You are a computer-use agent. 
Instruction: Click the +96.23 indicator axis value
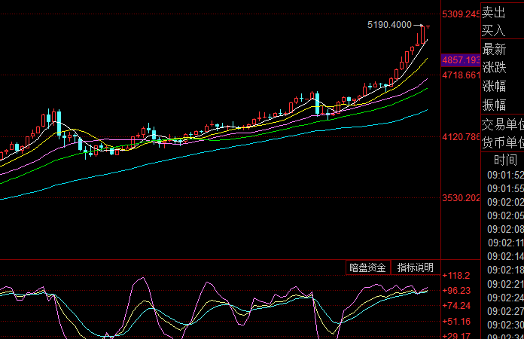(x=456, y=291)
